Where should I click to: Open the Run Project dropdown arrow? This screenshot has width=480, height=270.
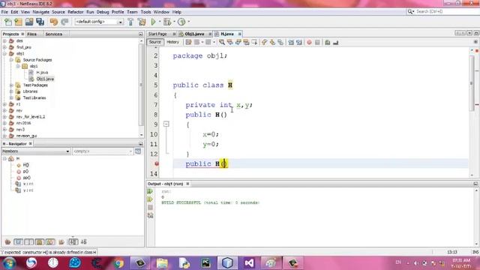click(160, 22)
